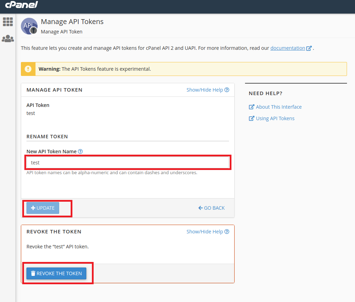Click inside the New API Token Name field
355x302 pixels.
(x=128, y=162)
